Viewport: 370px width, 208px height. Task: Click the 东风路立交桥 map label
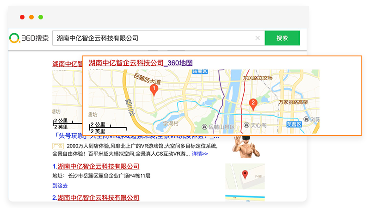pos(258,78)
